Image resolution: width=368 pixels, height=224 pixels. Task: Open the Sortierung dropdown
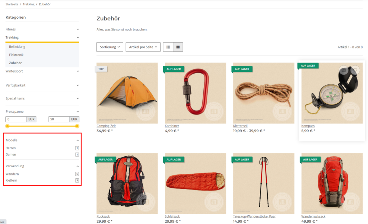point(110,47)
